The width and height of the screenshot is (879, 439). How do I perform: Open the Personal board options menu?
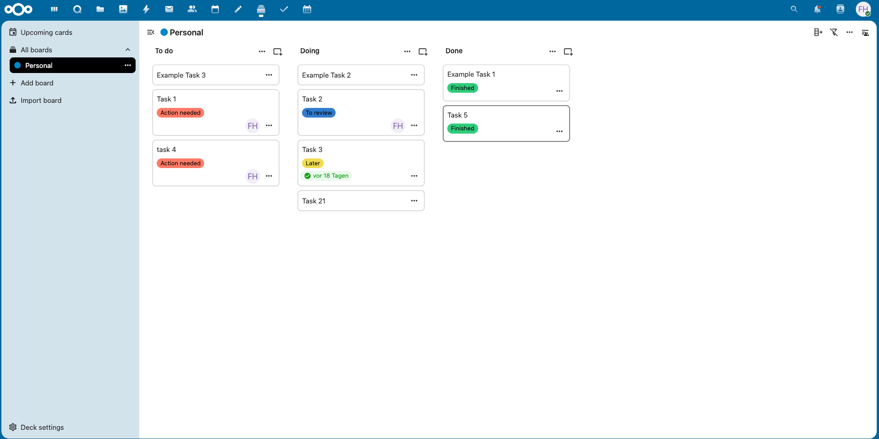(x=127, y=65)
